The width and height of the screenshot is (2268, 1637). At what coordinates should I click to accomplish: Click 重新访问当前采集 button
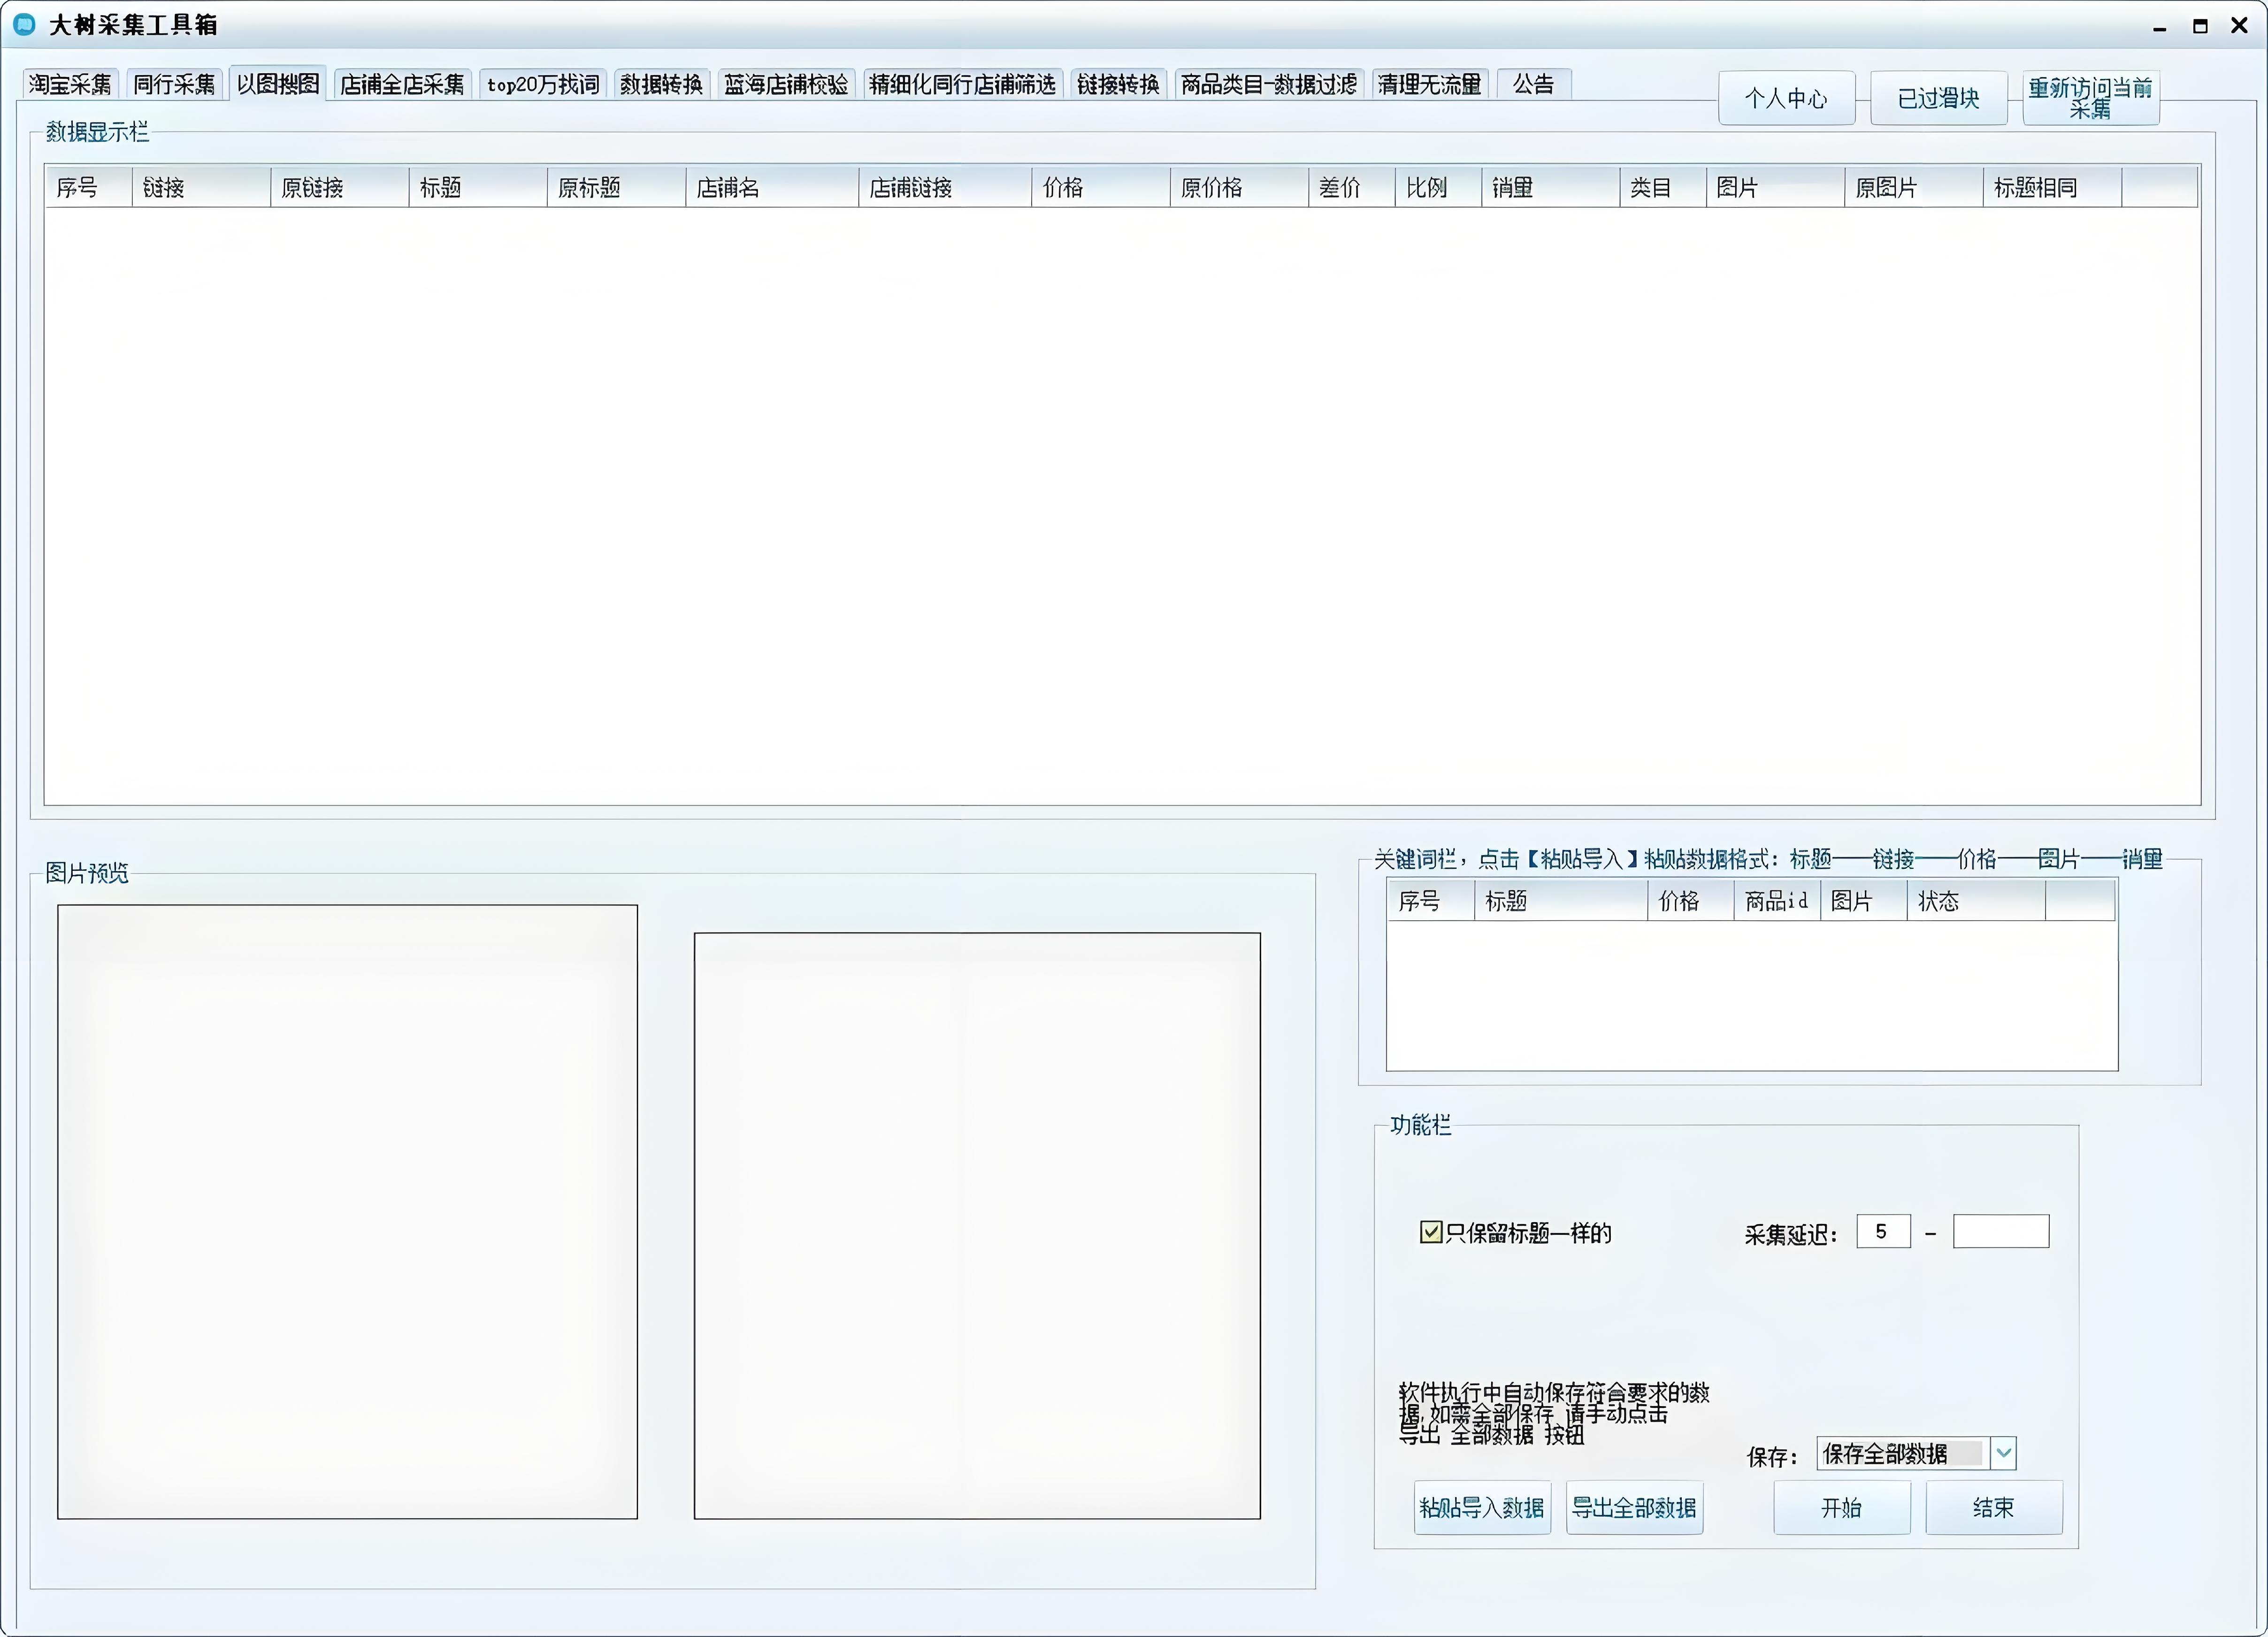pyautogui.click(x=2090, y=98)
